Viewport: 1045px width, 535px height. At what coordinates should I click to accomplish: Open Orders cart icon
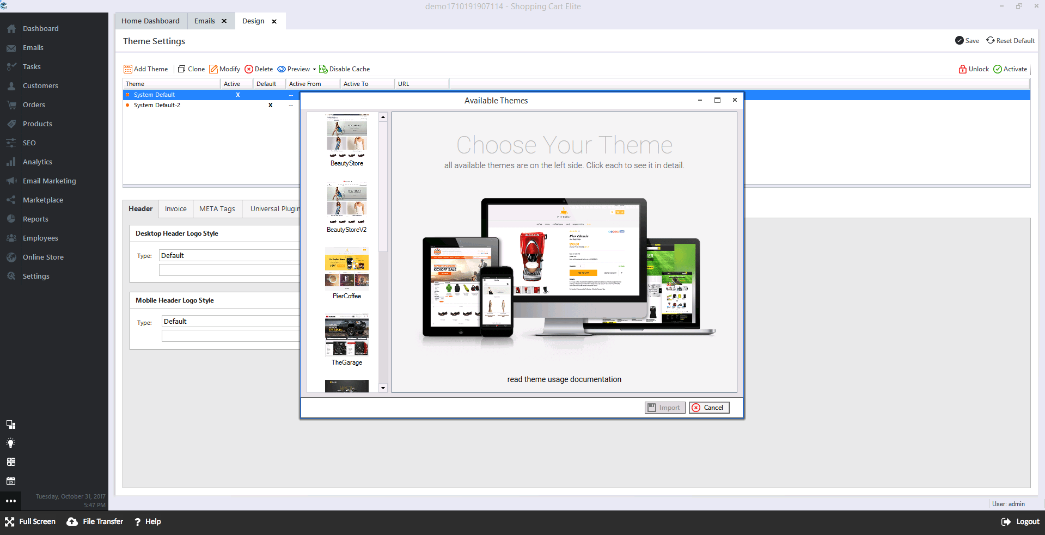pyautogui.click(x=11, y=105)
